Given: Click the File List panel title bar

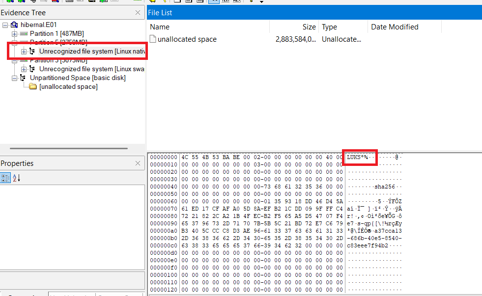Looking at the screenshot, I should click(314, 13).
